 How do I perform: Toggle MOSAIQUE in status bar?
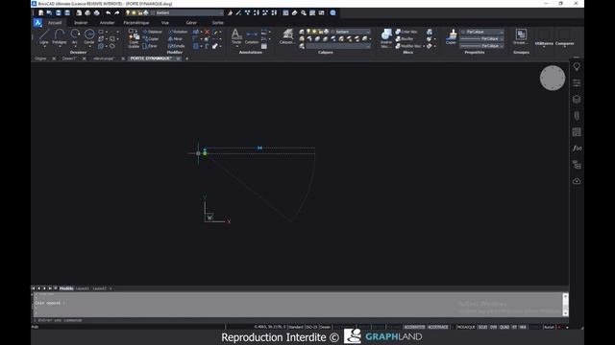466,327
